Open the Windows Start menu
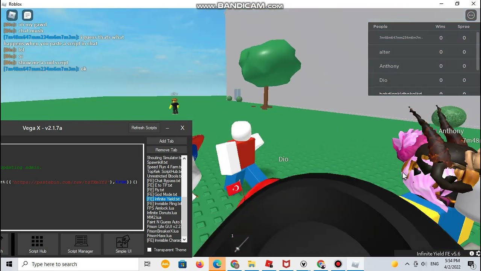The image size is (481, 271). 9,264
